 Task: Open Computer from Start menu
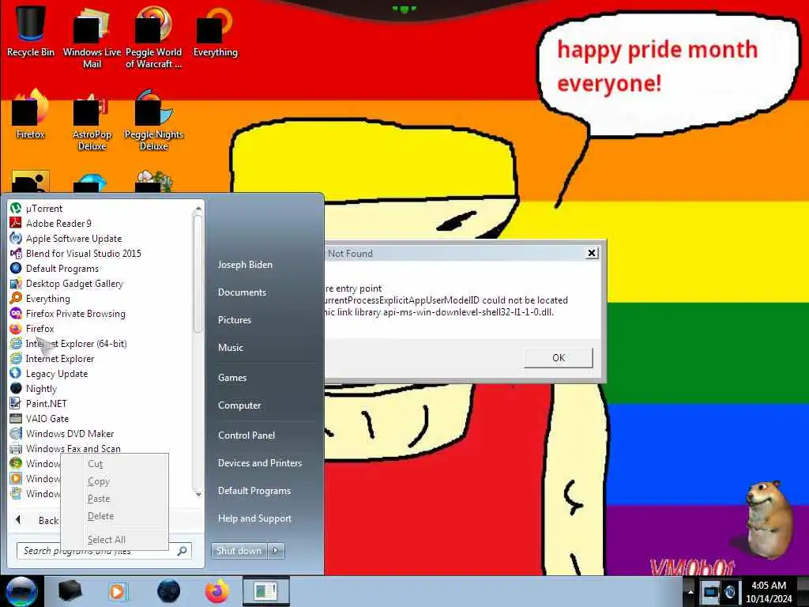pyautogui.click(x=239, y=405)
